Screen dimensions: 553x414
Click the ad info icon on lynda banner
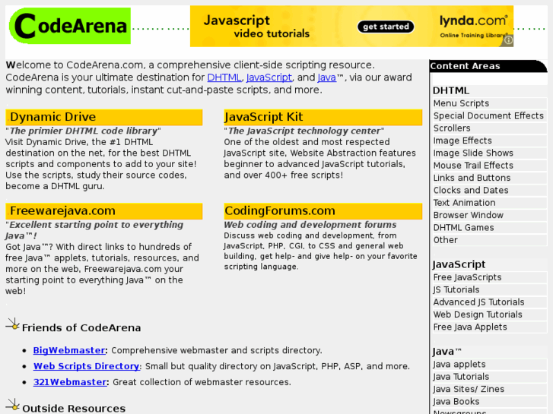coord(508,40)
